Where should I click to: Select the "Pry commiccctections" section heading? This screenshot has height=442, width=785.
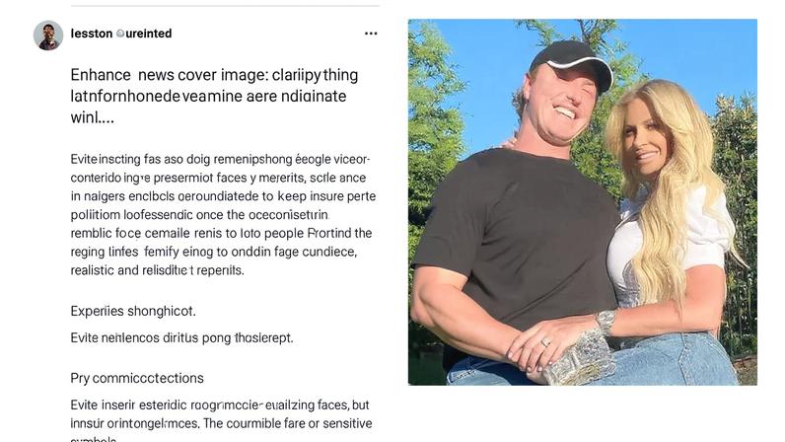click(x=137, y=378)
